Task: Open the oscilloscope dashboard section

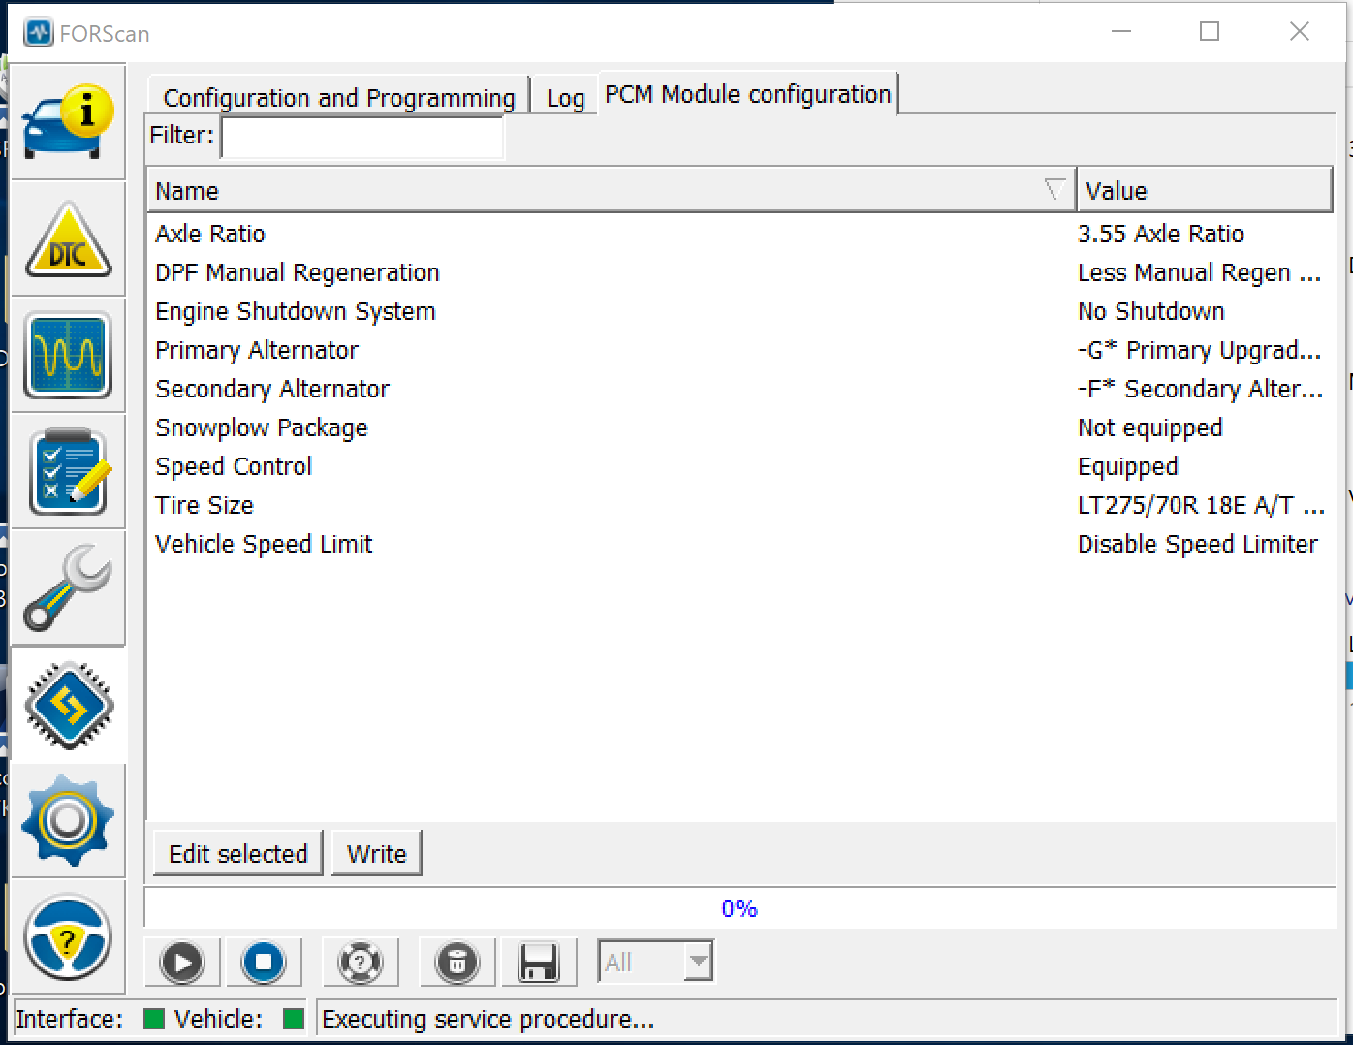Action: (68, 356)
